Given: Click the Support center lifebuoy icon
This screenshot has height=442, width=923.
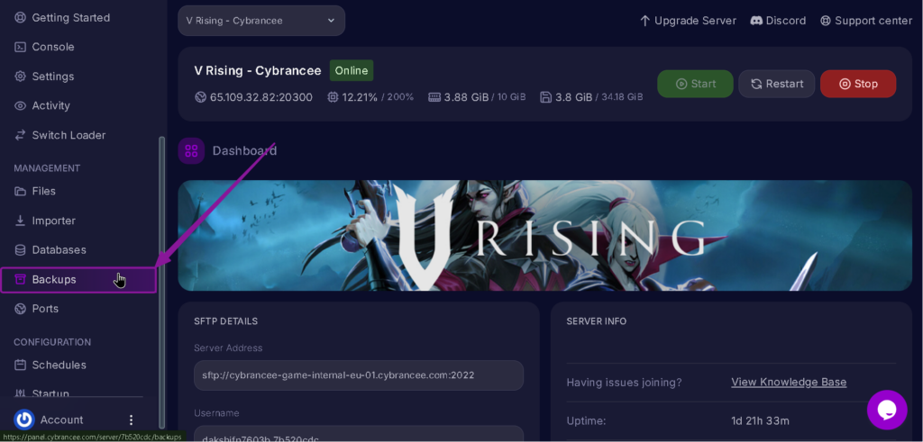Looking at the screenshot, I should pos(826,21).
